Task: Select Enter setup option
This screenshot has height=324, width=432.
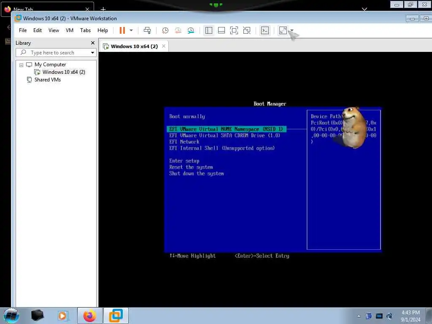Action: (x=184, y=161)
